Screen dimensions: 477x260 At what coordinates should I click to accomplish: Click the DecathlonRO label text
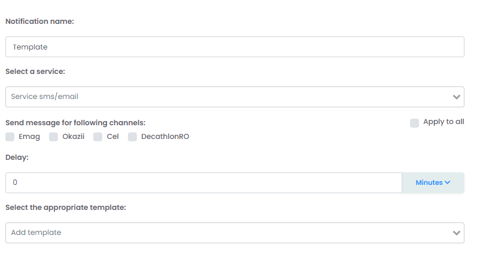(x=165, y=137)
